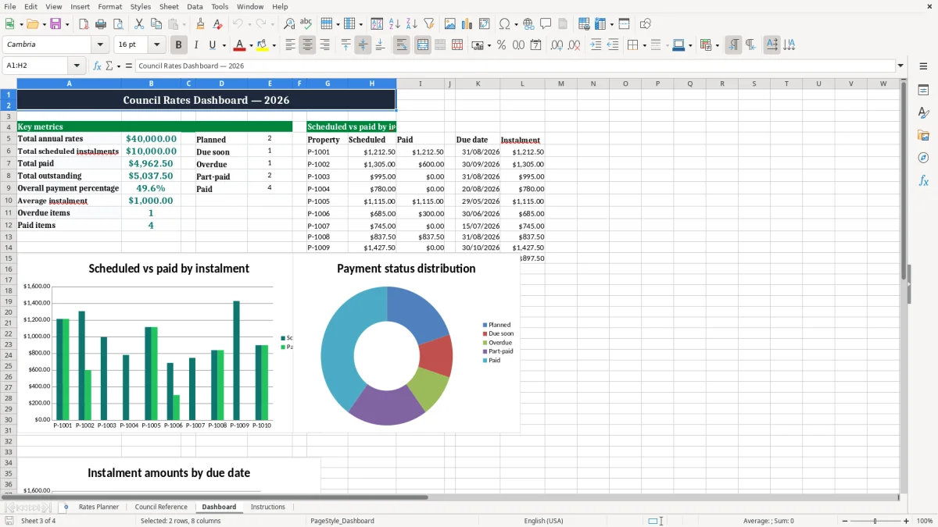Toggle Print Preview
The height and width of the screenshot is (527, 938).
pos(118,24)
